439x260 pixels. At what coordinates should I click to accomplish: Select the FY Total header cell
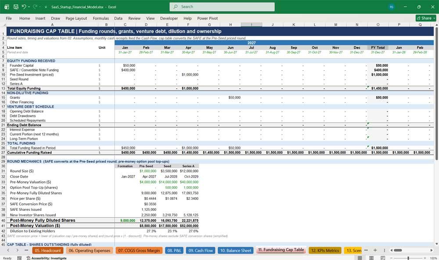click(378, 47)
